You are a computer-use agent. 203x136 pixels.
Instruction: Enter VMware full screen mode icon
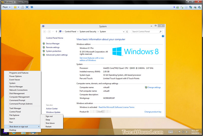pos(27,7)
